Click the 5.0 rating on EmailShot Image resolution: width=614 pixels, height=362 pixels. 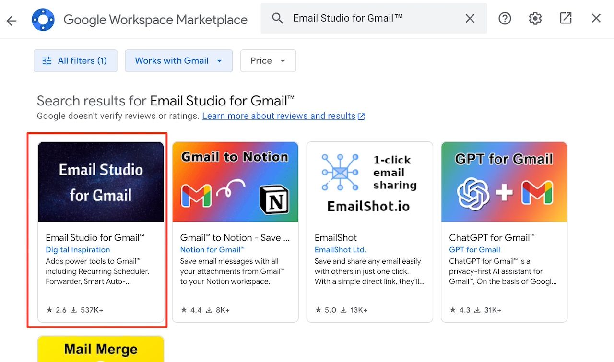pos(326,310)
